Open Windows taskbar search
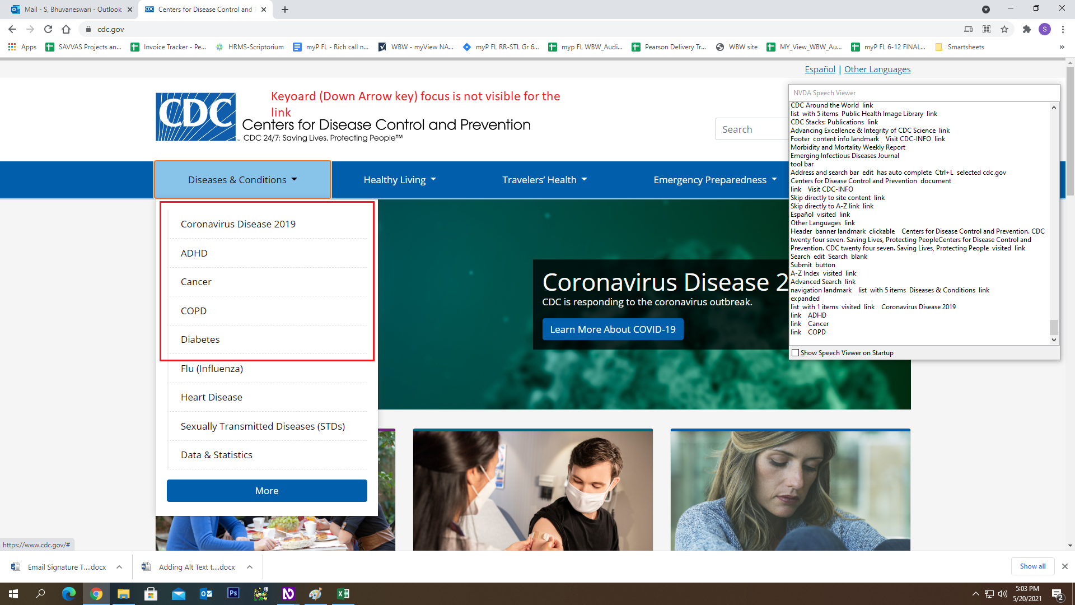Viewport: 1075px width, 605px height. point(40,594)
